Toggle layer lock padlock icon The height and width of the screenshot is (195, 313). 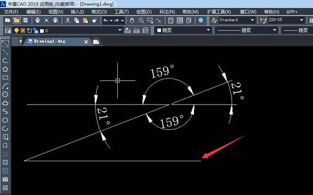click(x=35, y=31)
